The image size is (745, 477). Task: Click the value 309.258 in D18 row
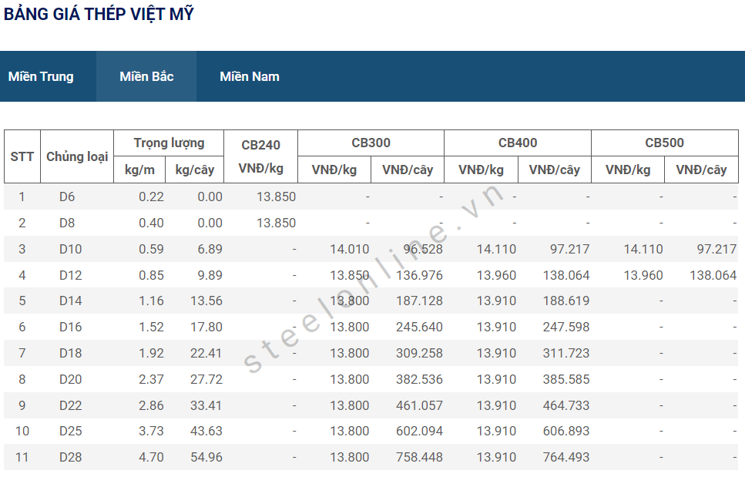tap(420, 353)
